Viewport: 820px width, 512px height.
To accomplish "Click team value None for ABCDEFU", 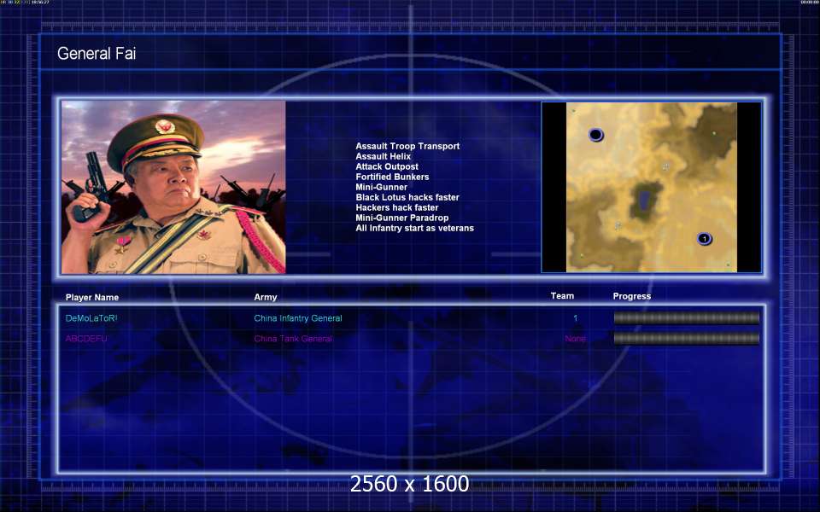I will point(575,339).
